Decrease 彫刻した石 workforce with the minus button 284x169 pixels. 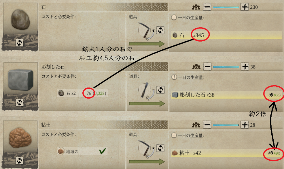[207, 67]
